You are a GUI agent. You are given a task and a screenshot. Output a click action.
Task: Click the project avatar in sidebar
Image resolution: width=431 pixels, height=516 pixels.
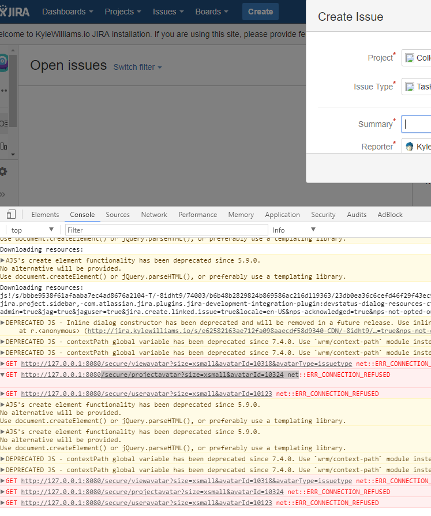coord(3,63)
